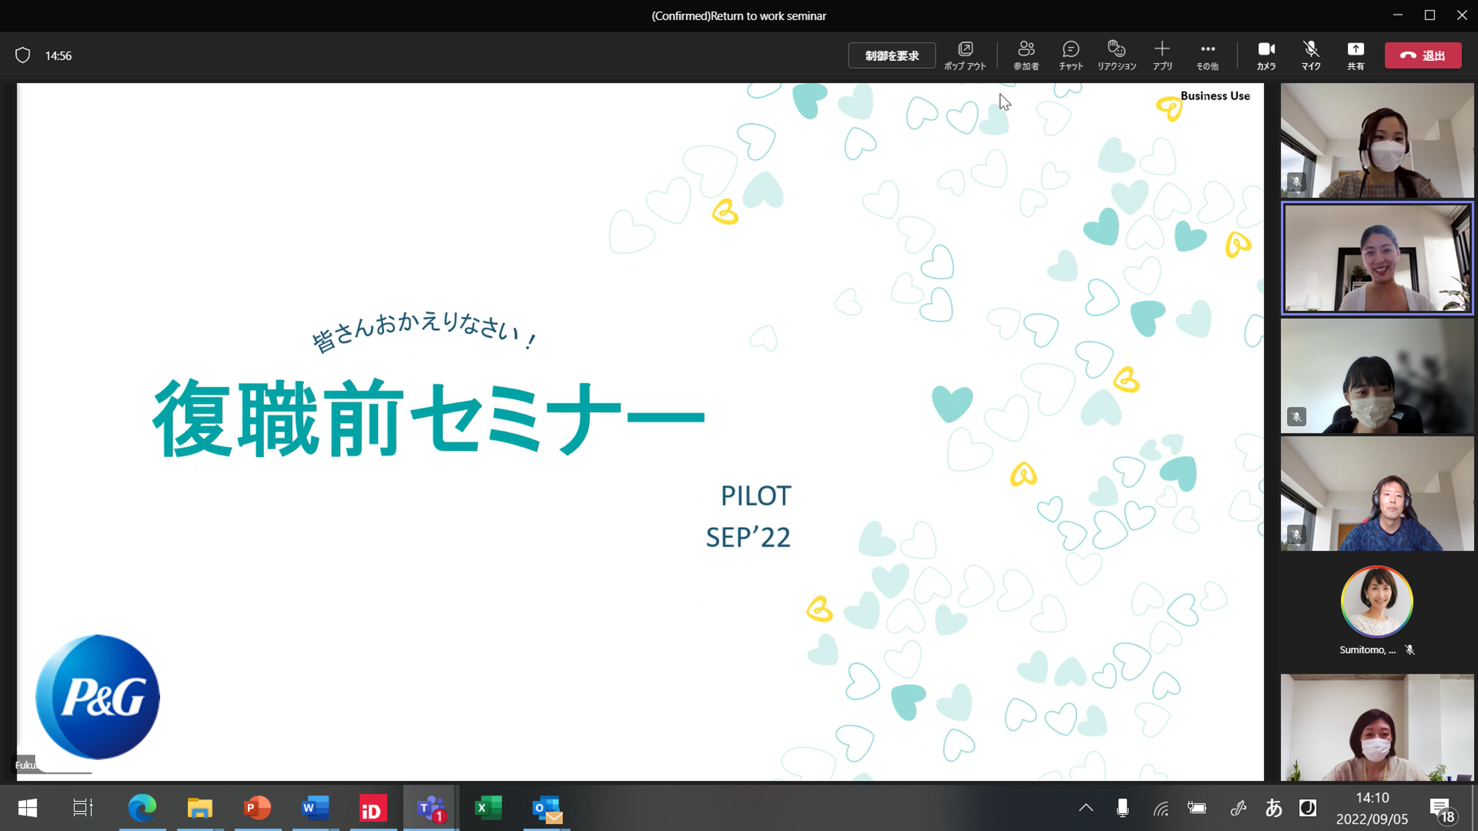The image size is (1478, 831).
Task: Click the Request control button
Action: (x=891, y=56)
